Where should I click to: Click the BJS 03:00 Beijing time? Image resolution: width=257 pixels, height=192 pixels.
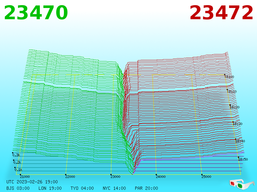pos(18,188)
